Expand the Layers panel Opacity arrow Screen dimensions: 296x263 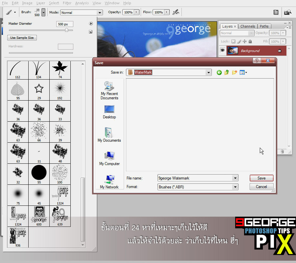coord(283,33)
